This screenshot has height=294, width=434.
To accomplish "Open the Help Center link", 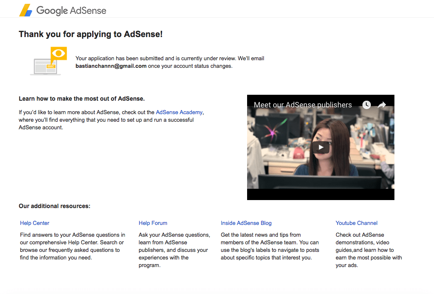I will [35, 223].
